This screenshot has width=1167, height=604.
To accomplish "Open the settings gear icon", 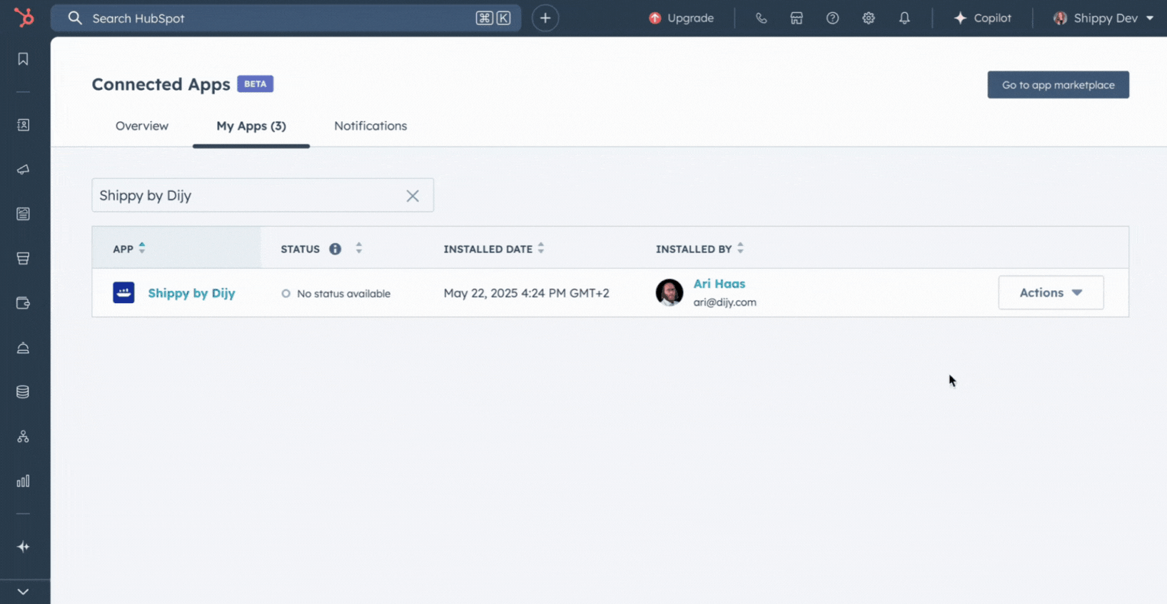I will pyautogui.click(x=868, y=18).
